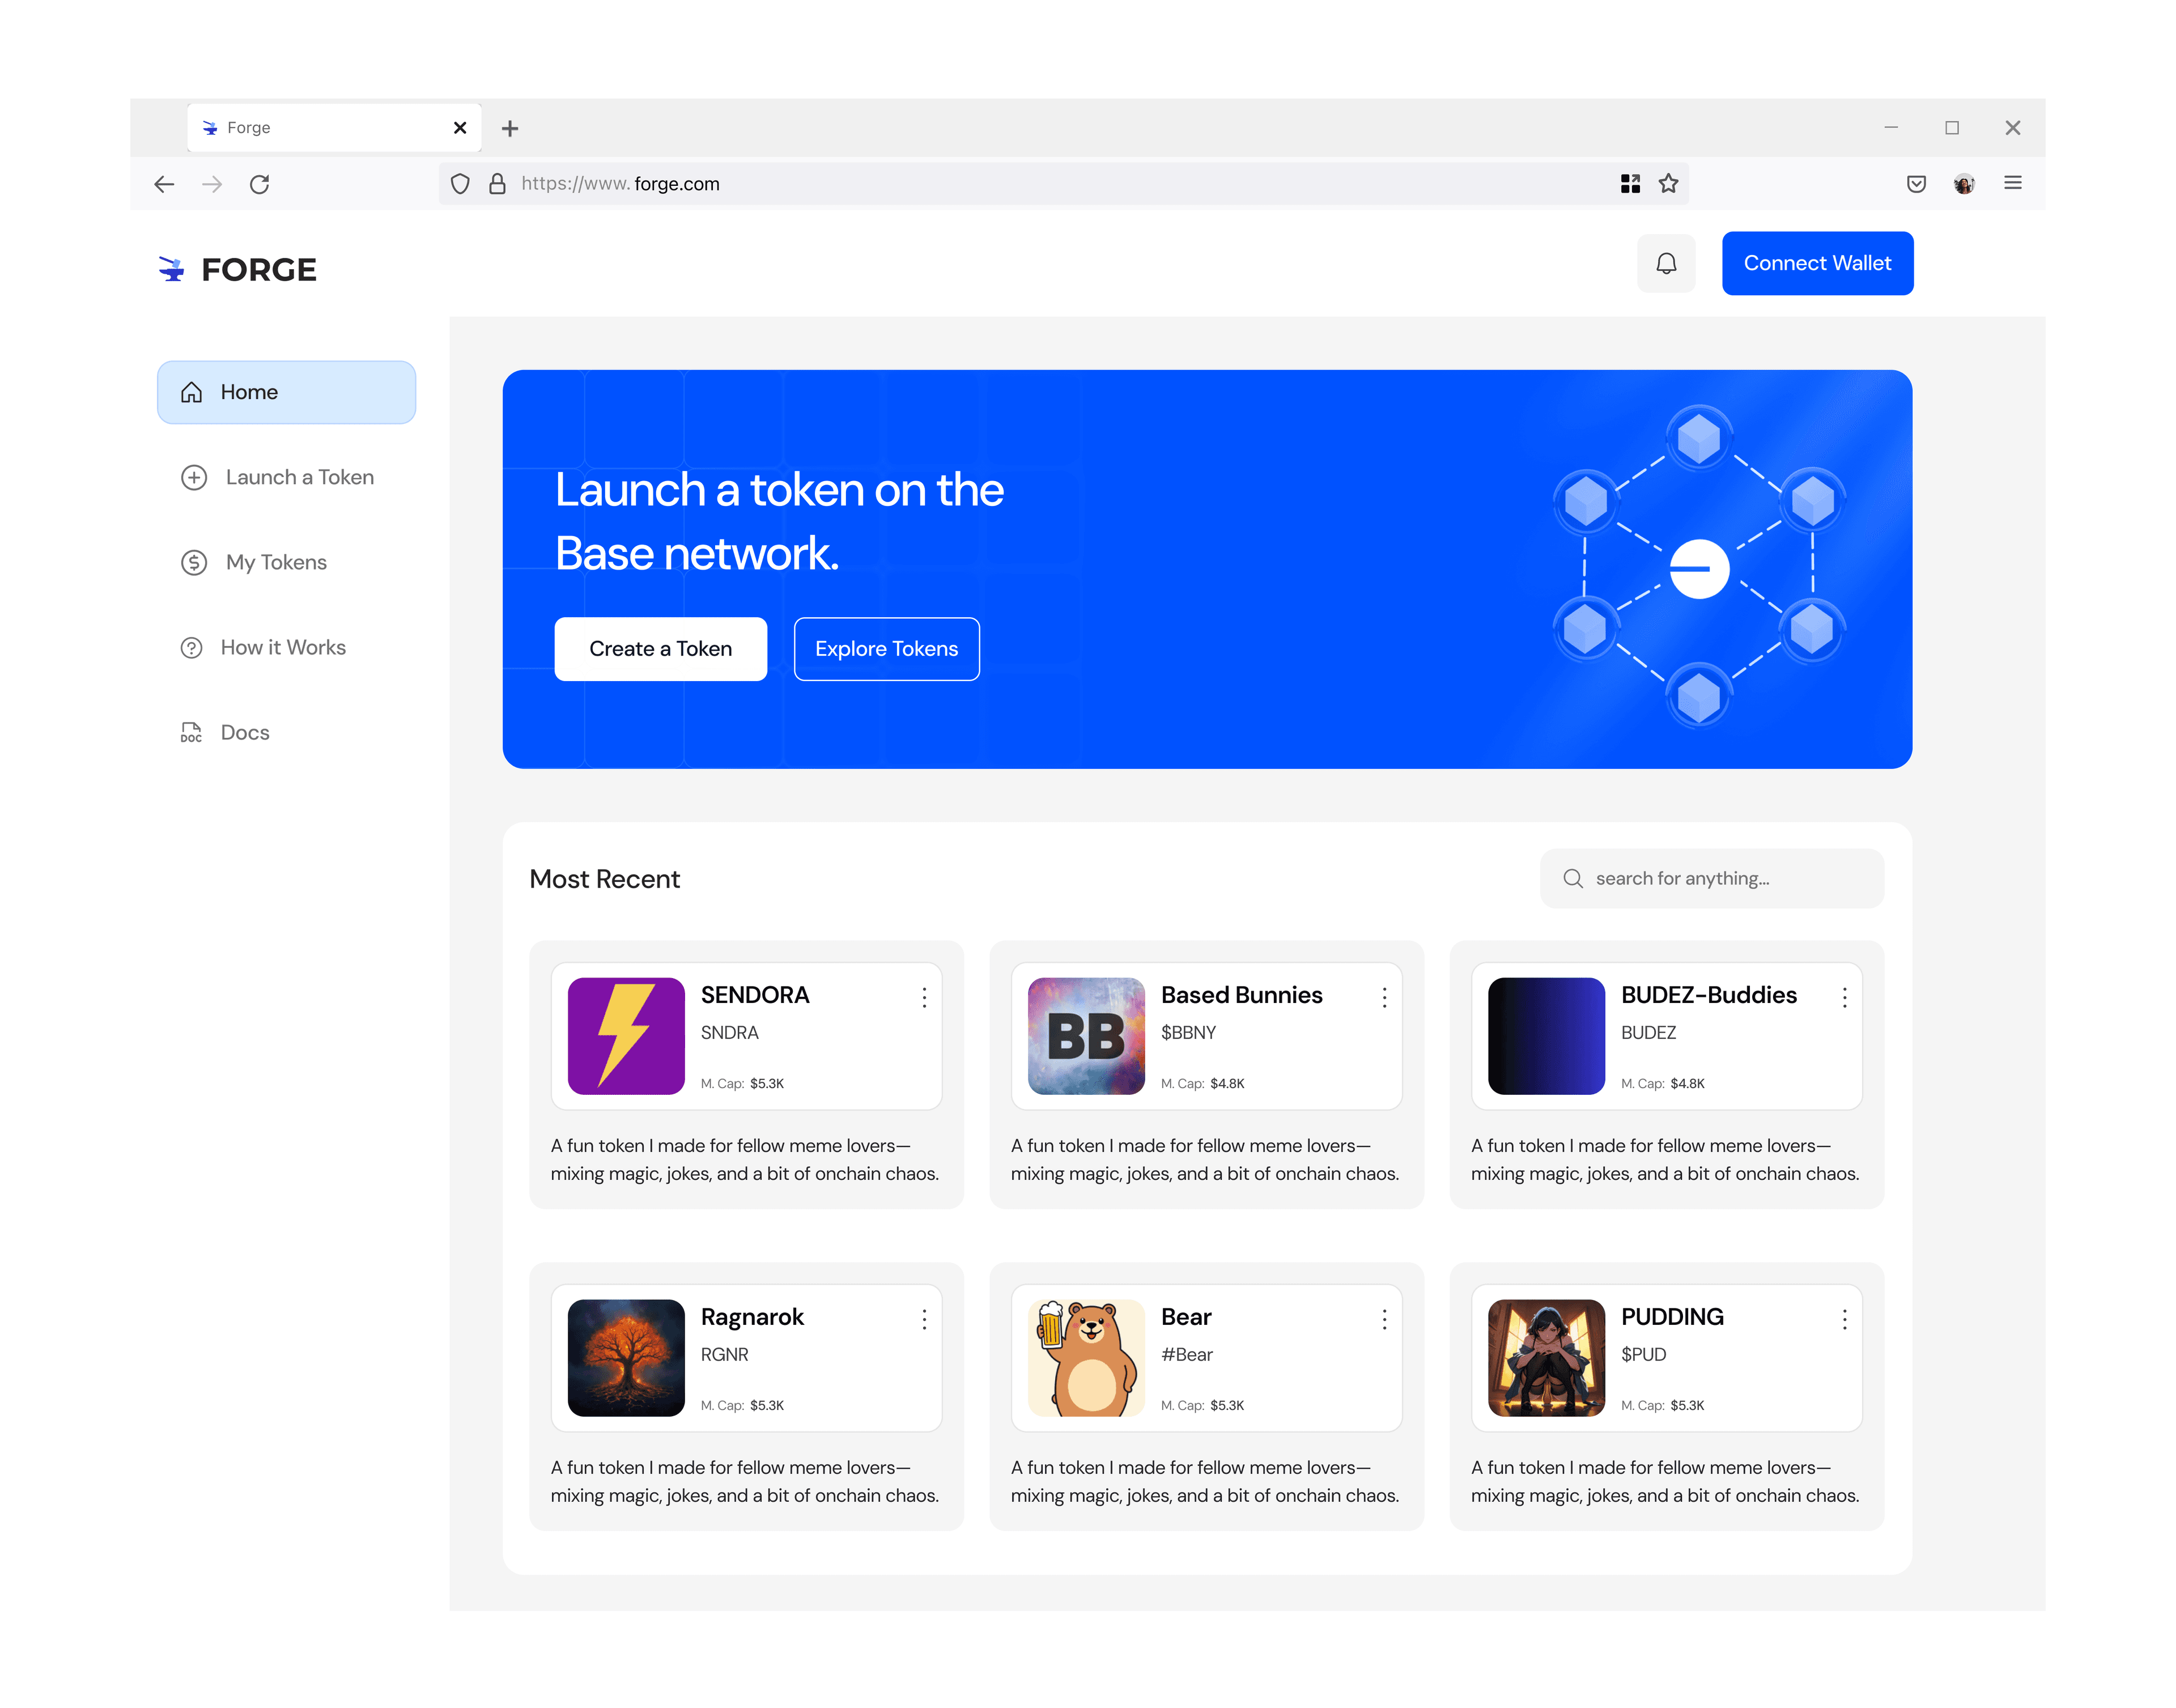Click the Based Bunnies BB thumbnail
The height and width of the screenshot is (1708, 2176).
[x=1086, y=1036]
